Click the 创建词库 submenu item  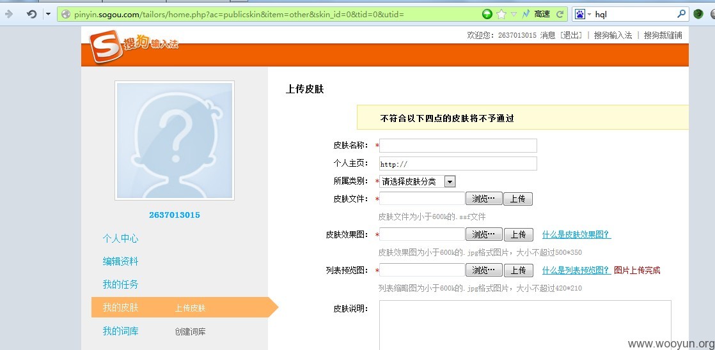[x=190, y=331]
